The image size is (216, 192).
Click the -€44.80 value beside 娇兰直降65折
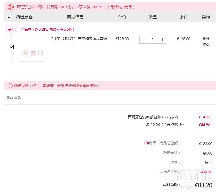(x=204, y=125)
